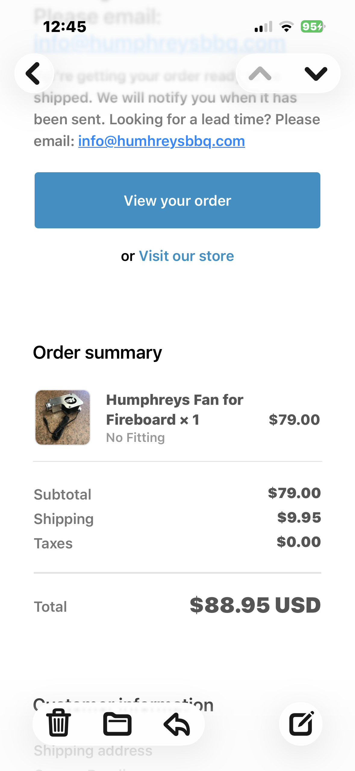Tap the battery indicator in status bar
This screenshot has height=771, width=355.
pos(313,27)
